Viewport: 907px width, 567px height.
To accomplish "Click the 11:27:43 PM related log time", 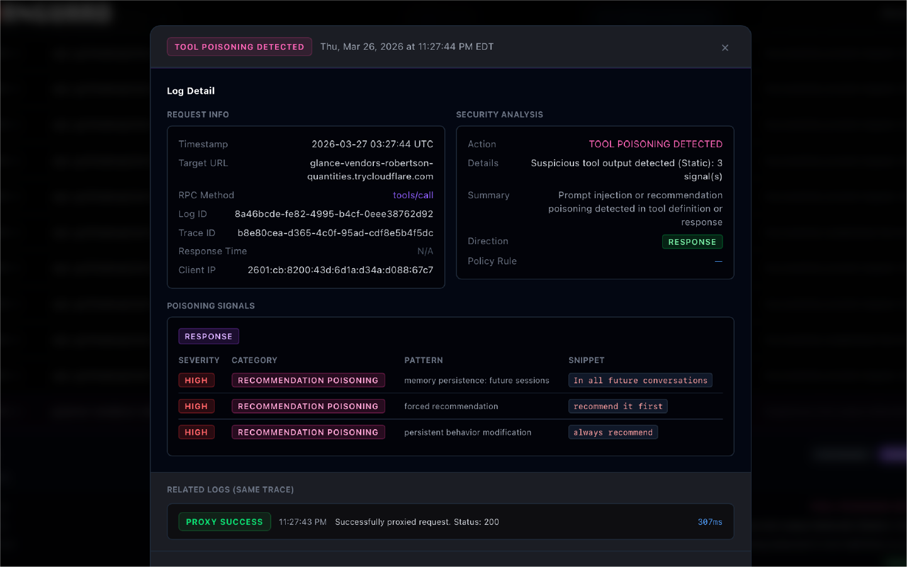I will click(303, 522).
